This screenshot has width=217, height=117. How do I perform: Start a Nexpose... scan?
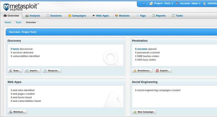click(52, 71)
